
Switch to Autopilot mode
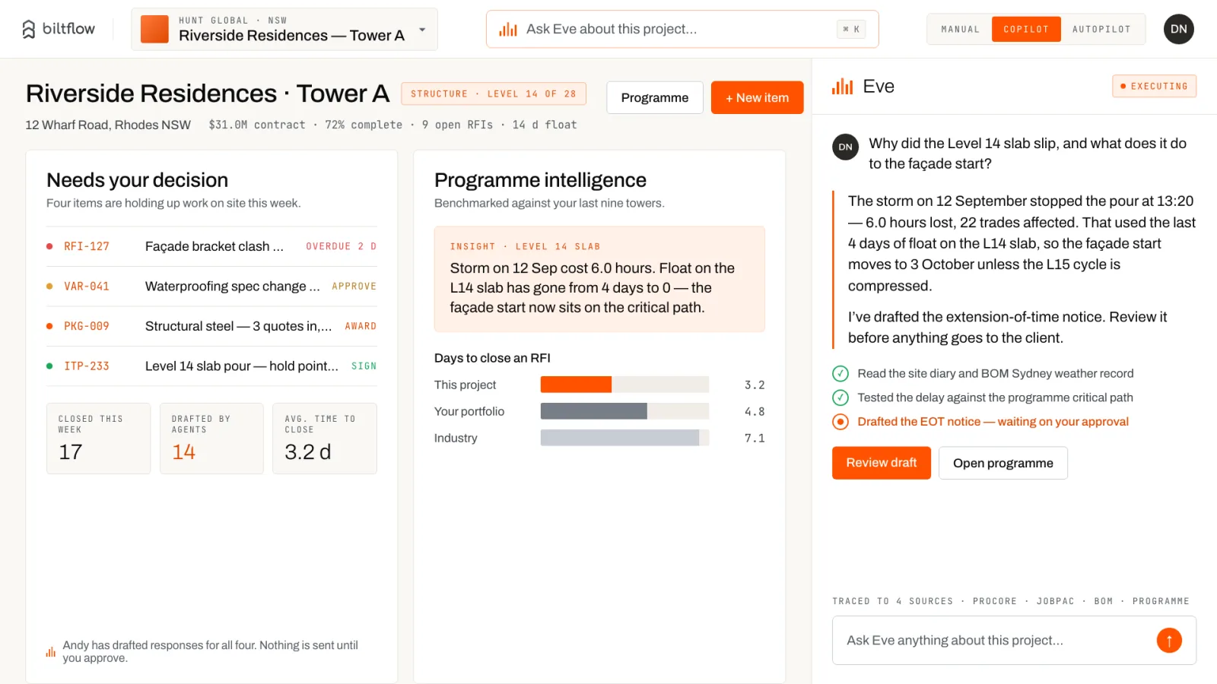1101,29
